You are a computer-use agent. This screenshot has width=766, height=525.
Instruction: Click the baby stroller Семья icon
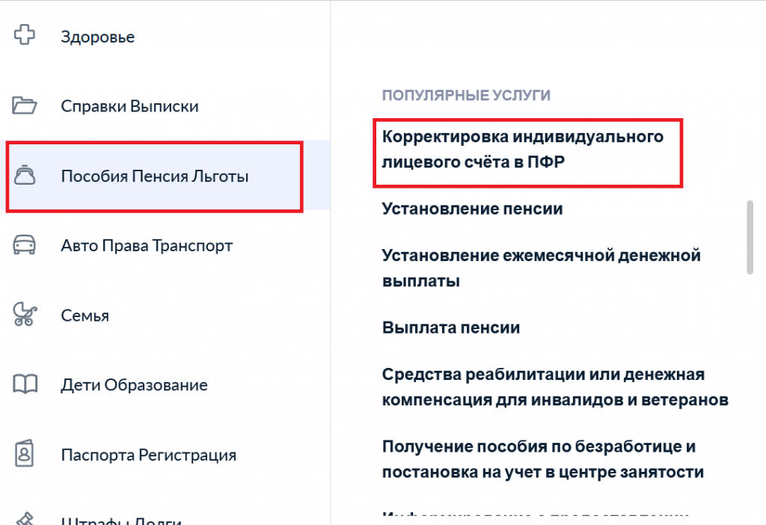tap(25, 315)
